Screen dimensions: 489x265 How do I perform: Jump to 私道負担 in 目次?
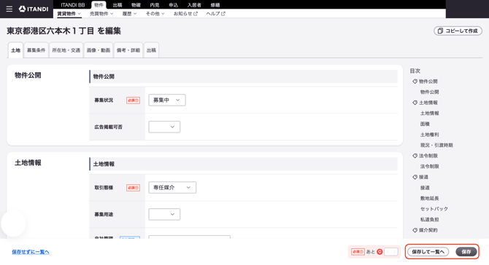(x=429, y=220)
